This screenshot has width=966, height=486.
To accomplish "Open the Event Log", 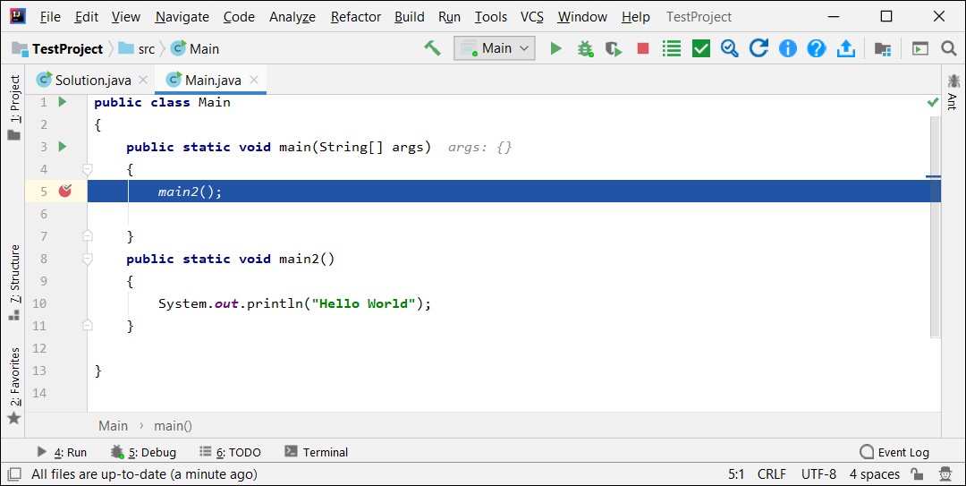I will click(x=894, y=452).
